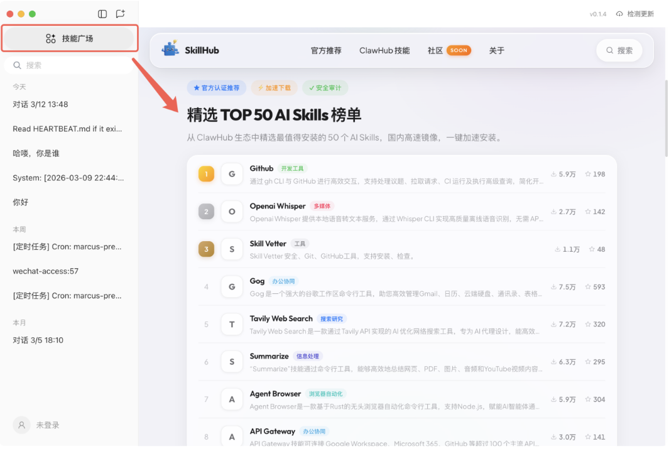The image size is (669, 449).
Task: Start a new chat with compose icon
Action: click(120, 14)
